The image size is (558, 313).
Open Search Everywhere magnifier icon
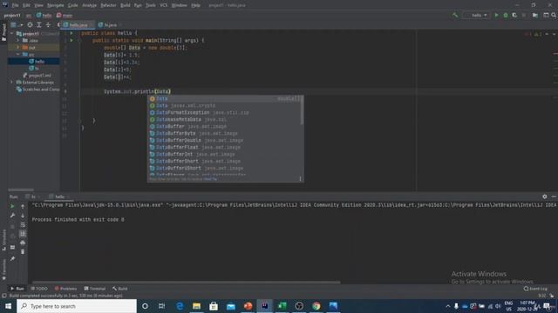pyautogui.click(x=554, y=16)
